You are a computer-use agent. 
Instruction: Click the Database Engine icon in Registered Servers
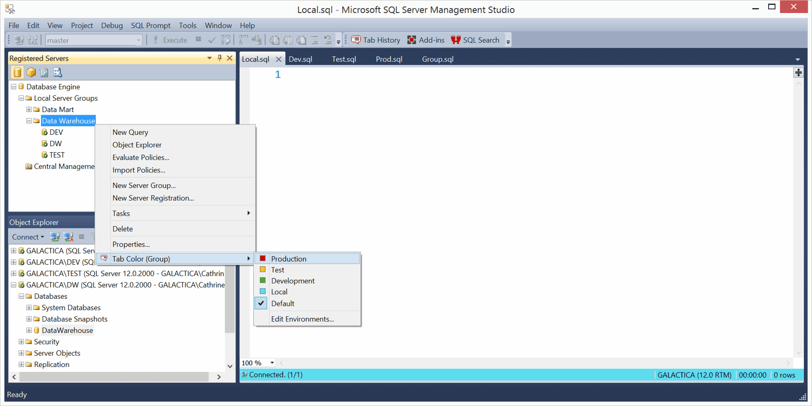tap(17, 73)
